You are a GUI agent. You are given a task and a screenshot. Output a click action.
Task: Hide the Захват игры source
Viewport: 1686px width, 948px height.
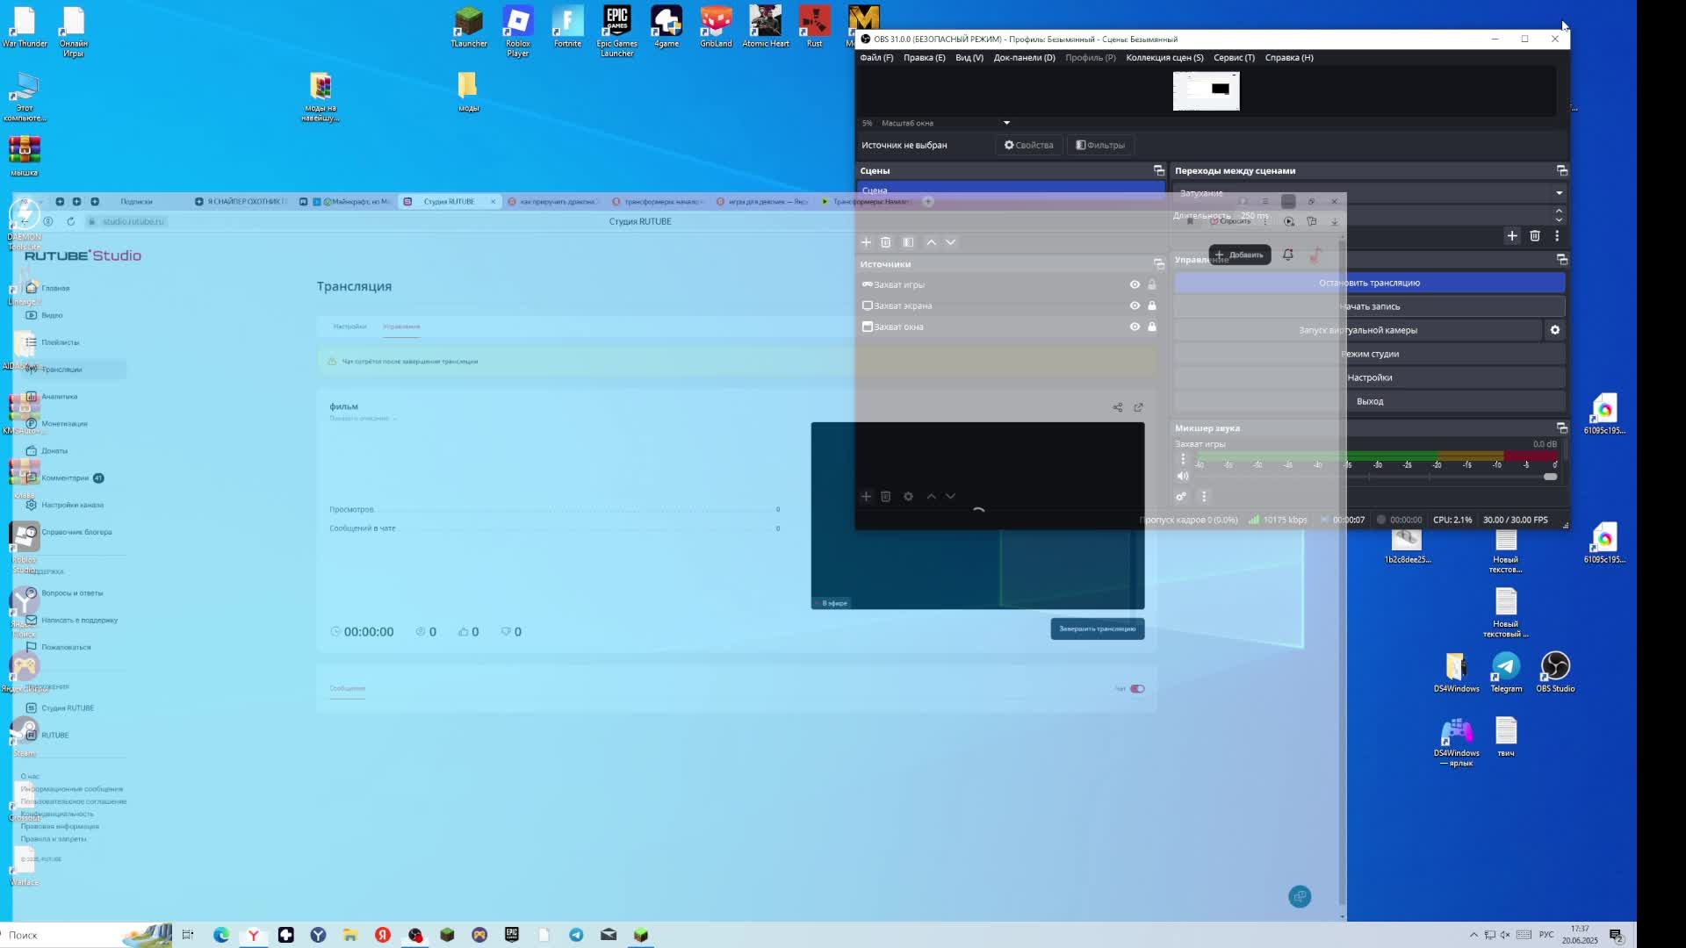point(1135,284)
